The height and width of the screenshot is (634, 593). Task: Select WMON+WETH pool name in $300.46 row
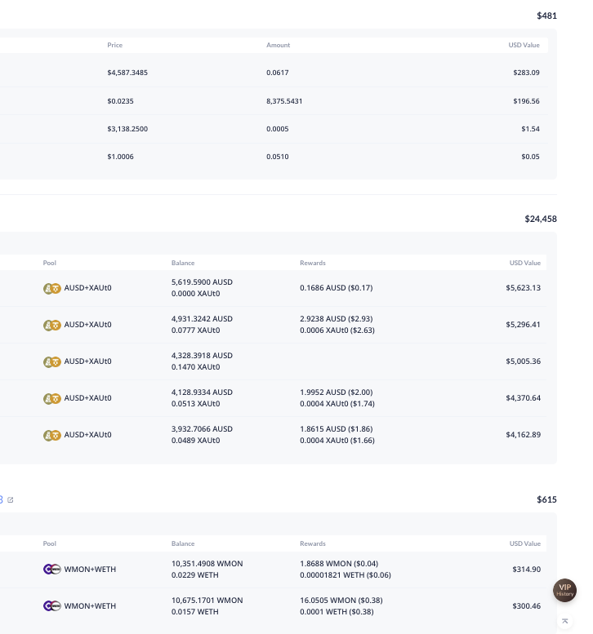[x=90, y=606]
